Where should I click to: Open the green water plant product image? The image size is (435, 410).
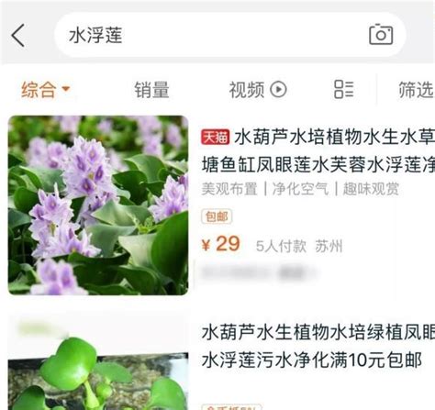[x=98, y=362]
